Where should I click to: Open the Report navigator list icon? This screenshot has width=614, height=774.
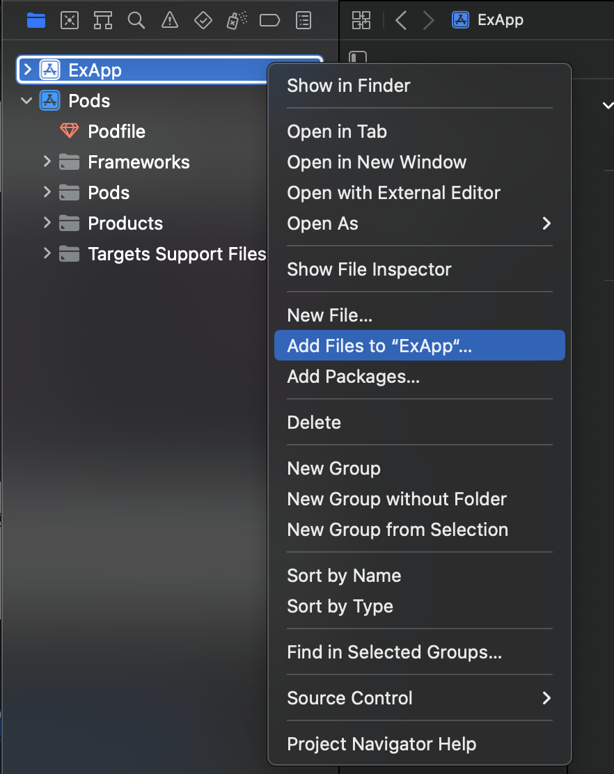tap(304, 20)
